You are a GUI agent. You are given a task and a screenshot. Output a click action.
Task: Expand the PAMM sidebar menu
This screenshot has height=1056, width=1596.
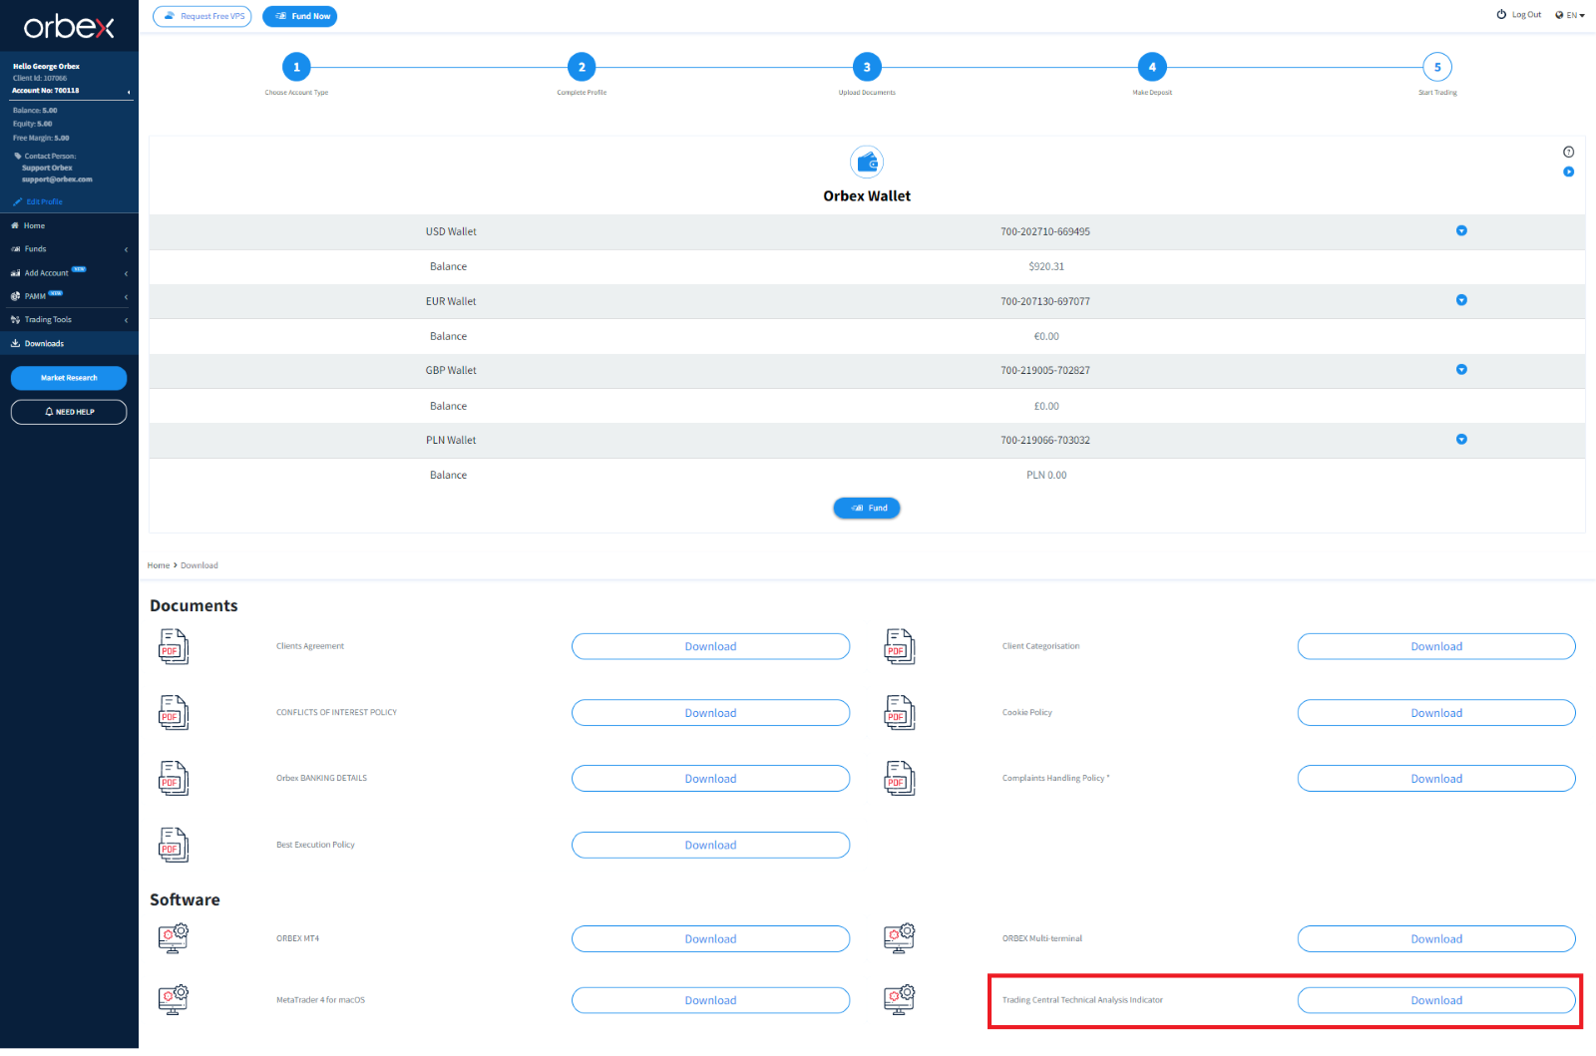69,296
